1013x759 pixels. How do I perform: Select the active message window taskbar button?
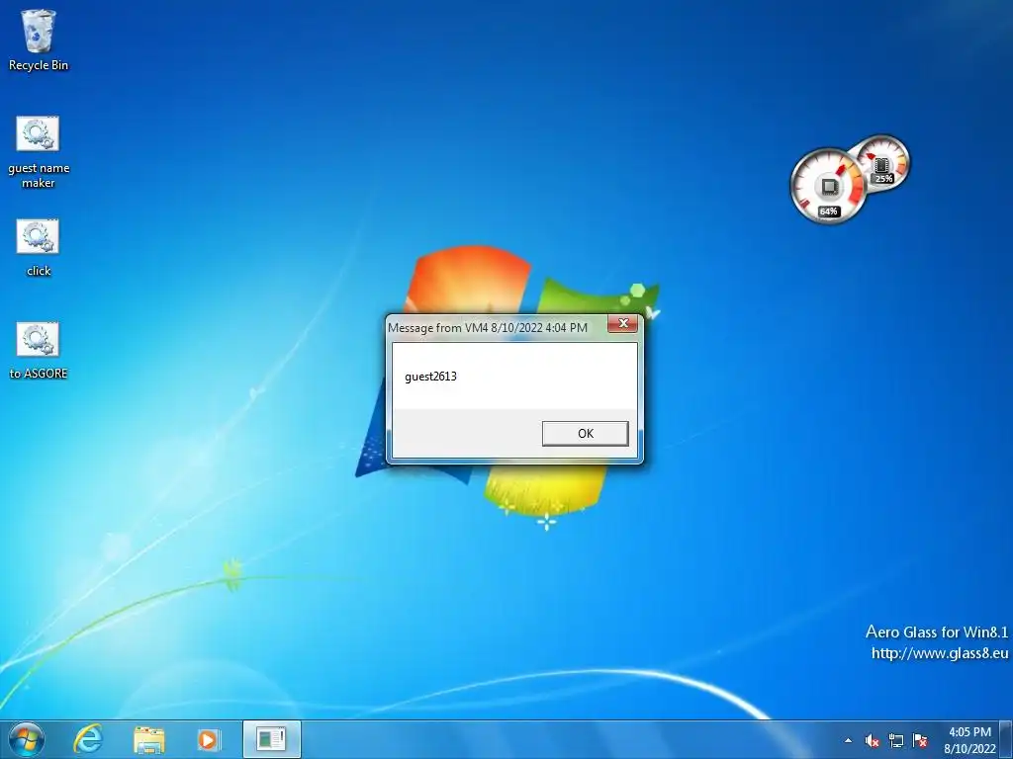pos(271,739)
